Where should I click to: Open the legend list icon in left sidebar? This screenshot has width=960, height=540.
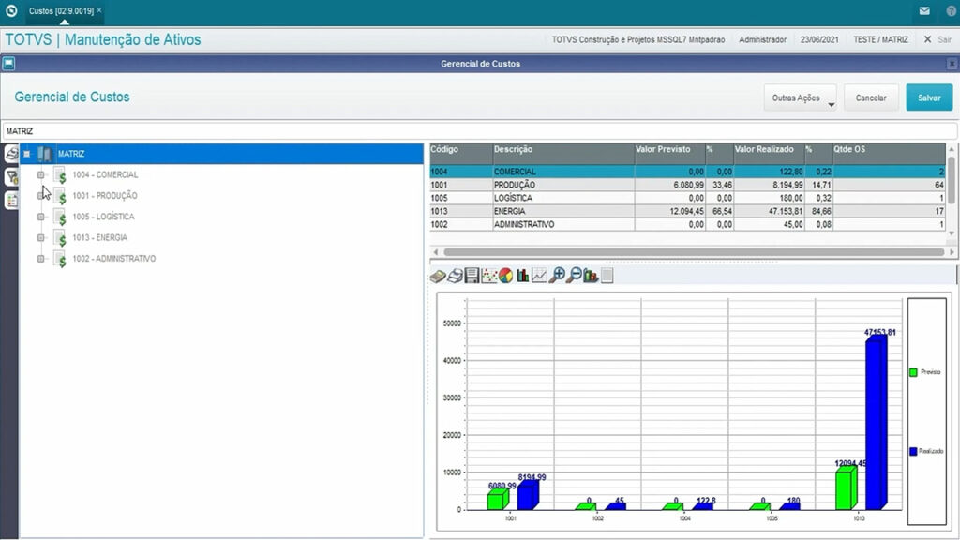pos(11,201)
